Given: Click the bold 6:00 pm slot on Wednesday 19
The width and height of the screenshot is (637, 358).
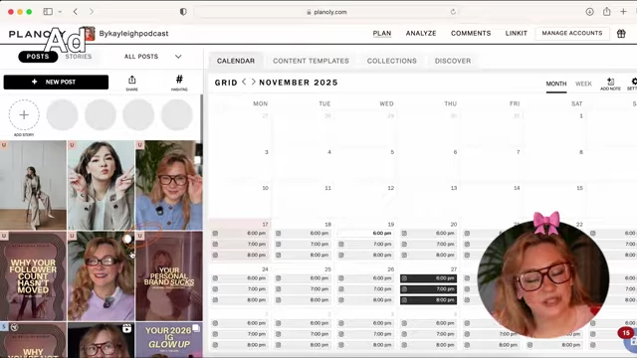Looking at the screenshot, I should pyautogui.click(x=365, y=234).
